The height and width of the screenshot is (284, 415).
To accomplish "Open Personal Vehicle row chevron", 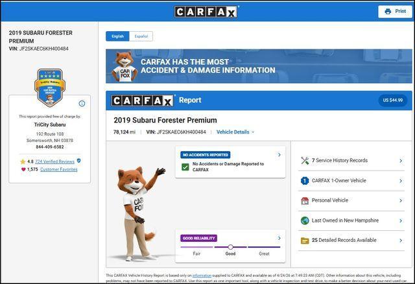I will tap(401, 200).
